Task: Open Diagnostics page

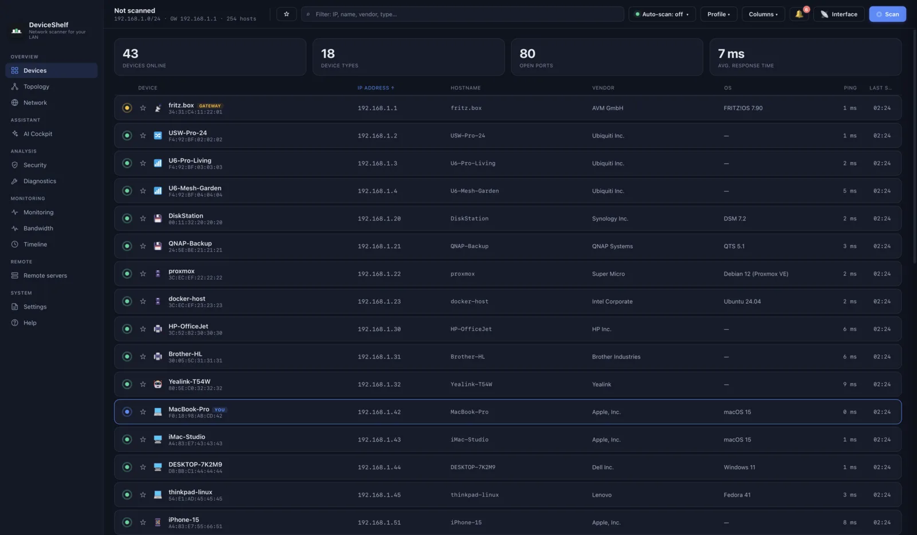Action: tap(52, 181)
